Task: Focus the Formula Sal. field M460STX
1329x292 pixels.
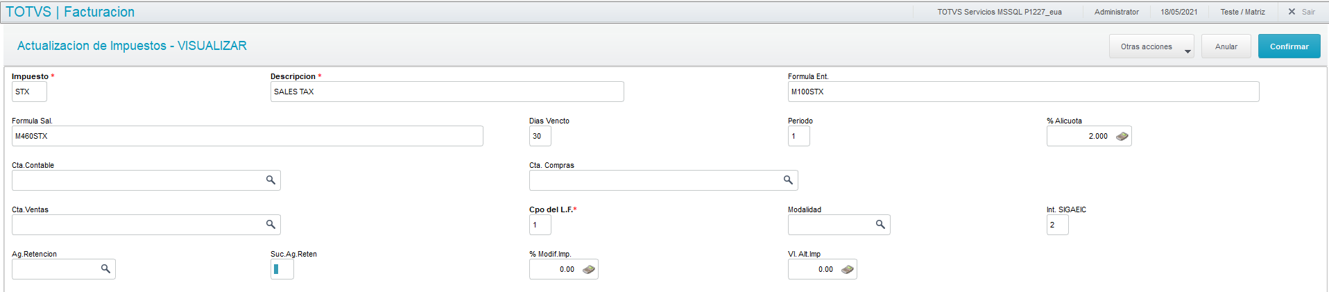Action: pyautogui.click(x=247, y=136)
